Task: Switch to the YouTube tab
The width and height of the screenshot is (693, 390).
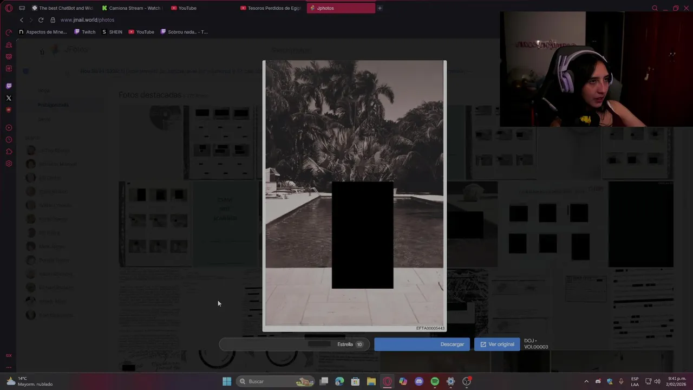Action: [200, 8]
